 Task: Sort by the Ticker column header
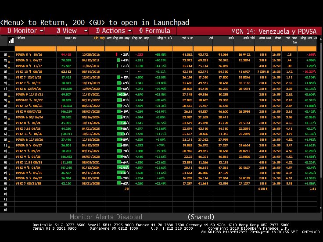click(21, 38)
